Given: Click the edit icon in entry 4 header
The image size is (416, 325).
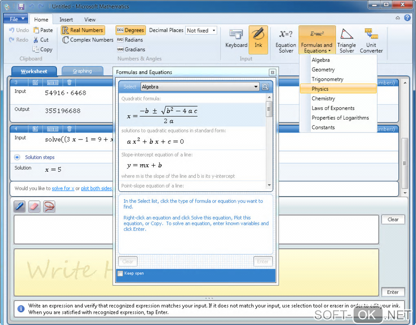Looking at the screenshot, I should pos(35,129).
